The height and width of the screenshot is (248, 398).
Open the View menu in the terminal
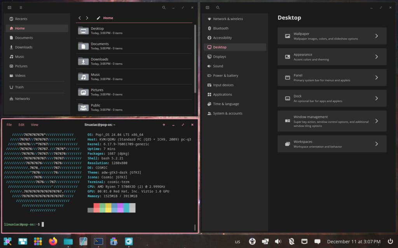coord(34,124)
